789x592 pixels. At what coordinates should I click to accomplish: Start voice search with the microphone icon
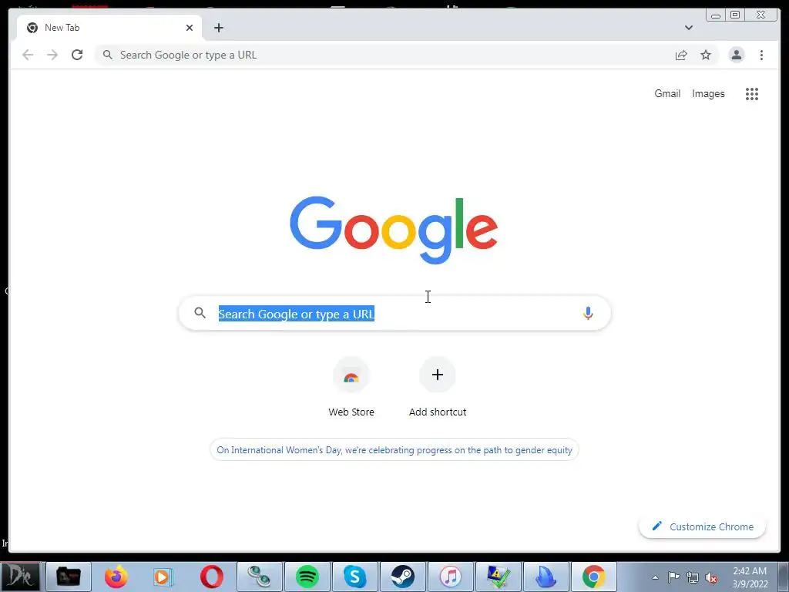(588, 313)
